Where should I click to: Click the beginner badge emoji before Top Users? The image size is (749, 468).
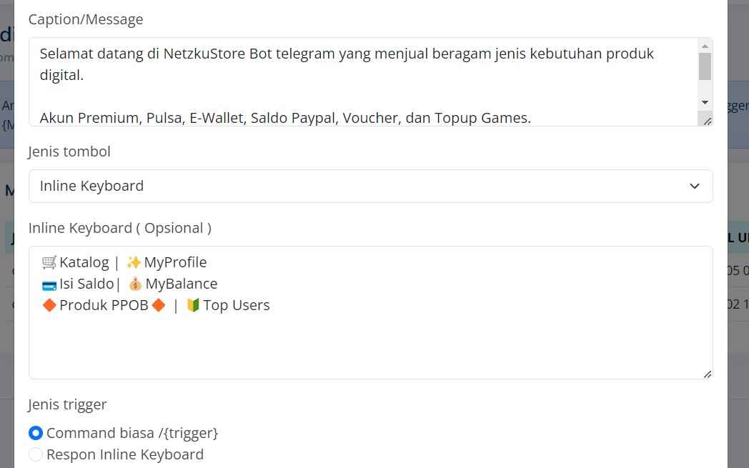click(x=193, y=305)
